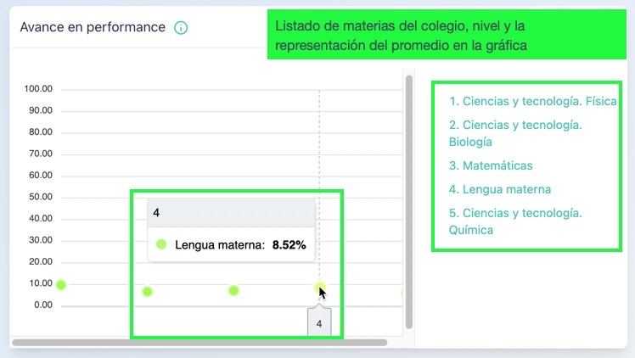Choose Lengua materna in the subject list
The height and width of the screenshot is (358, 635).
500,189
